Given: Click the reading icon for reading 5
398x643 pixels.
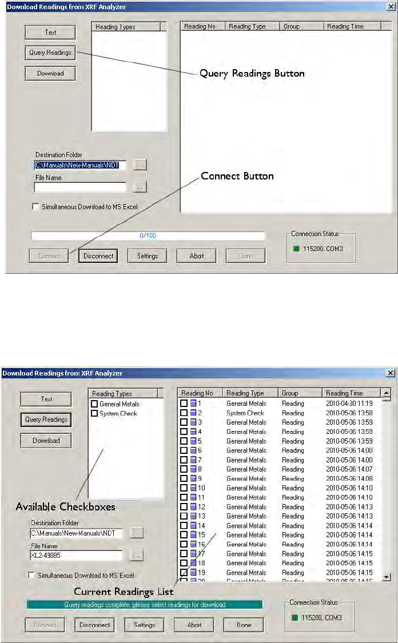Looking at the screenshot, I should 193,441.
